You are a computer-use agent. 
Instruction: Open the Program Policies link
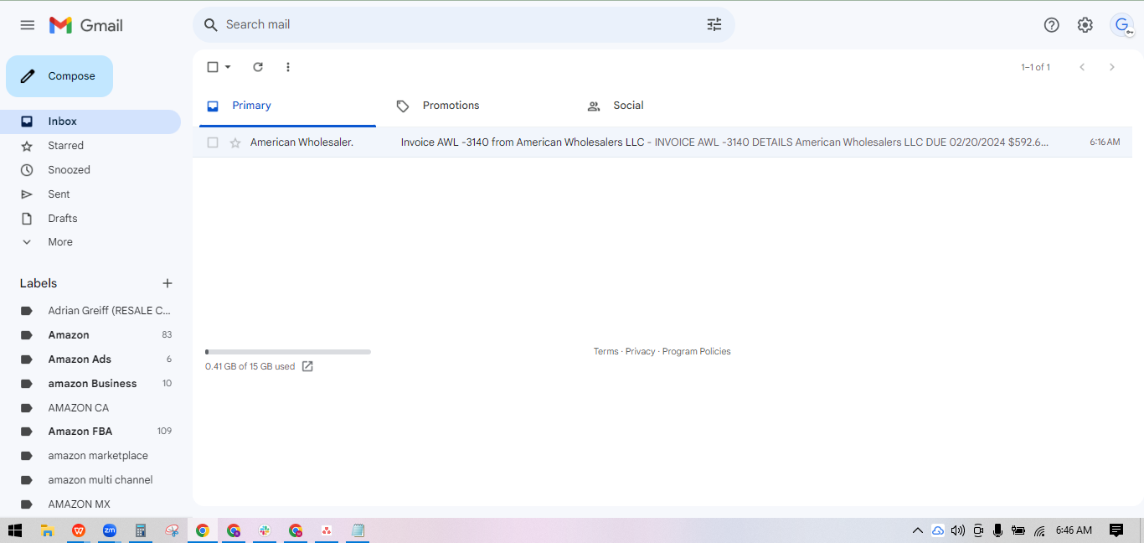click(697, 352)
